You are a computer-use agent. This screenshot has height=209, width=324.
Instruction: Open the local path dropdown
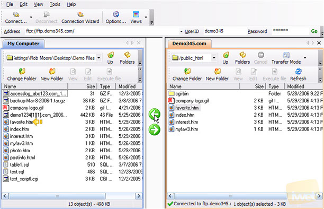coord(99,58)
